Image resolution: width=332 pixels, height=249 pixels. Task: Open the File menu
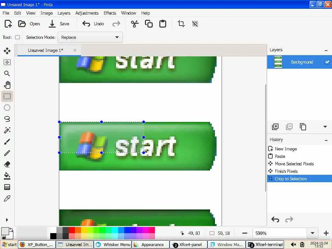click(x=6, y=13)
